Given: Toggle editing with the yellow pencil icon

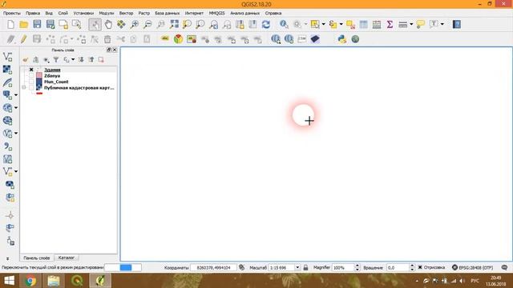Looking at the screenshot, I should (x=23, y=39).
